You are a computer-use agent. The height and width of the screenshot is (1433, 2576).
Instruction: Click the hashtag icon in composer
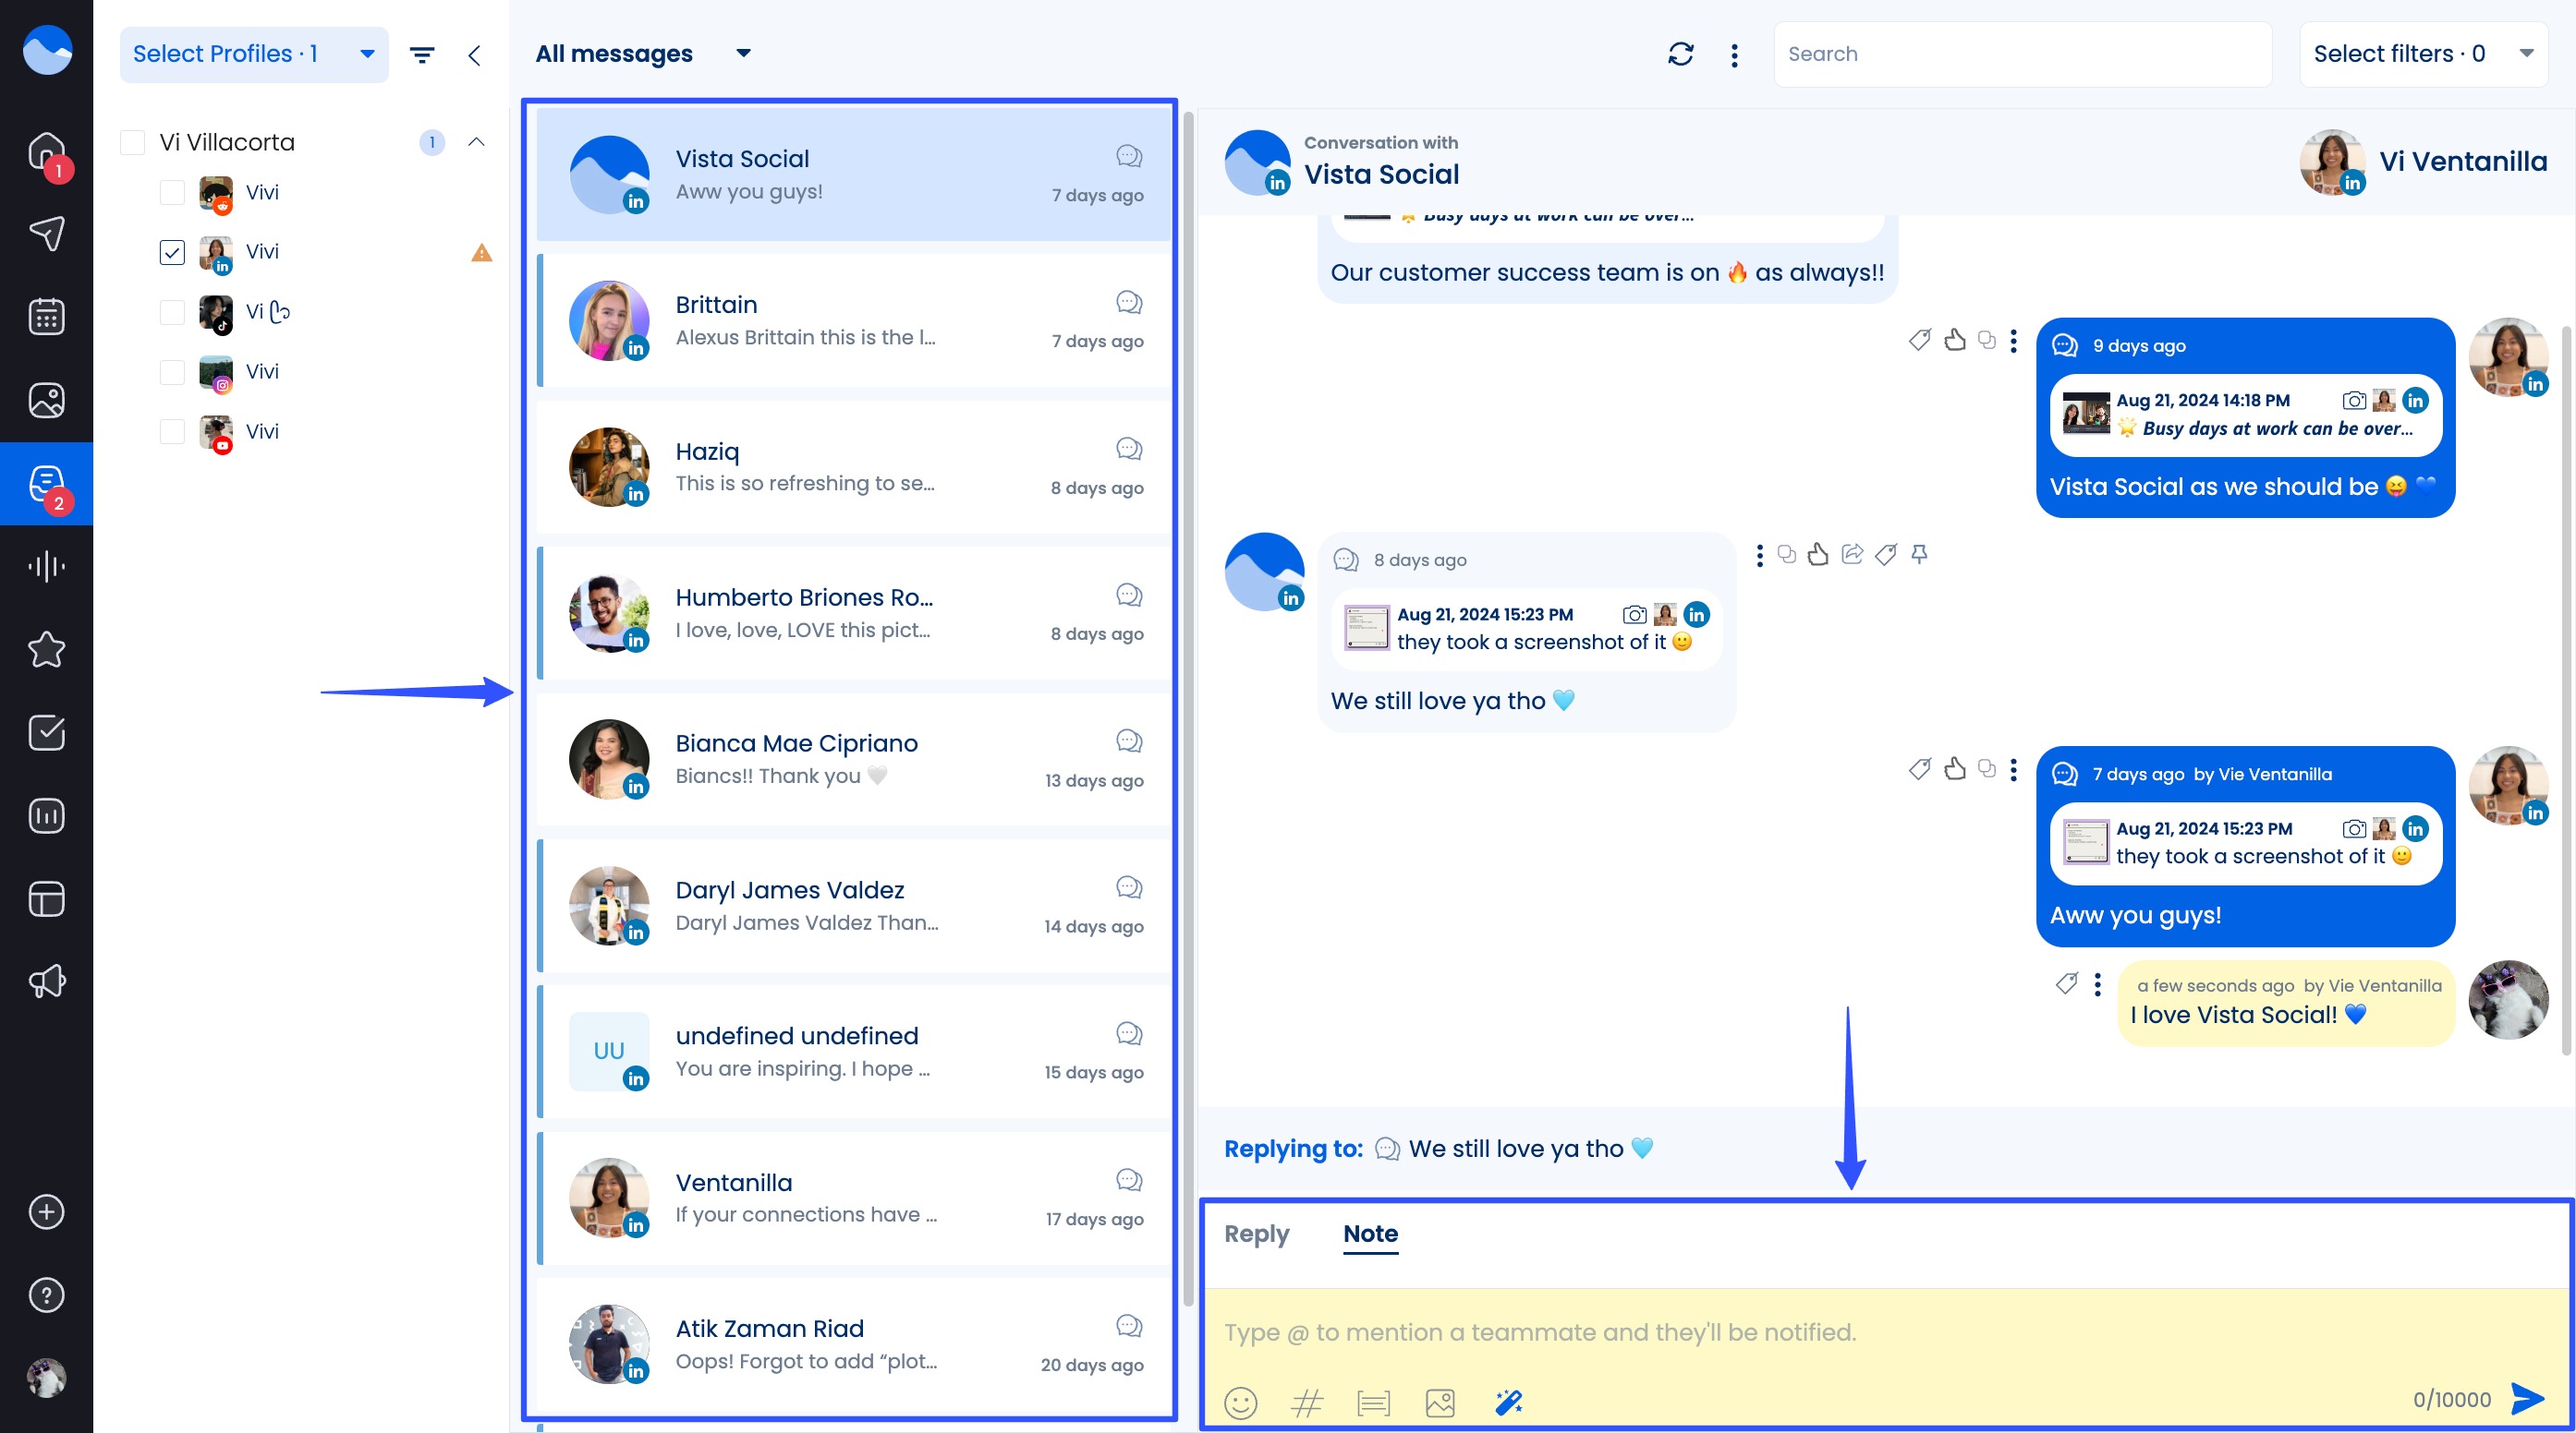(x=1307, y=1402)
